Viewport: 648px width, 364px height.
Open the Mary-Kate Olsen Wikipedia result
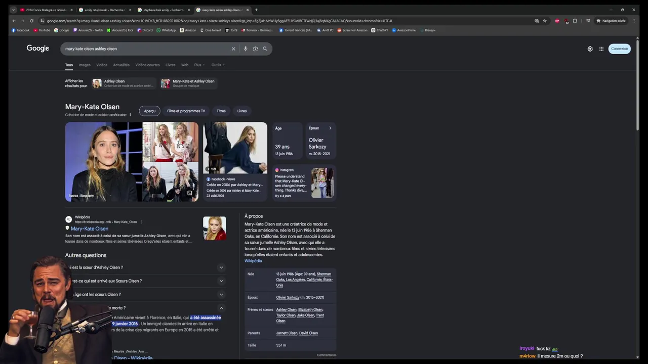click(90, 229)
